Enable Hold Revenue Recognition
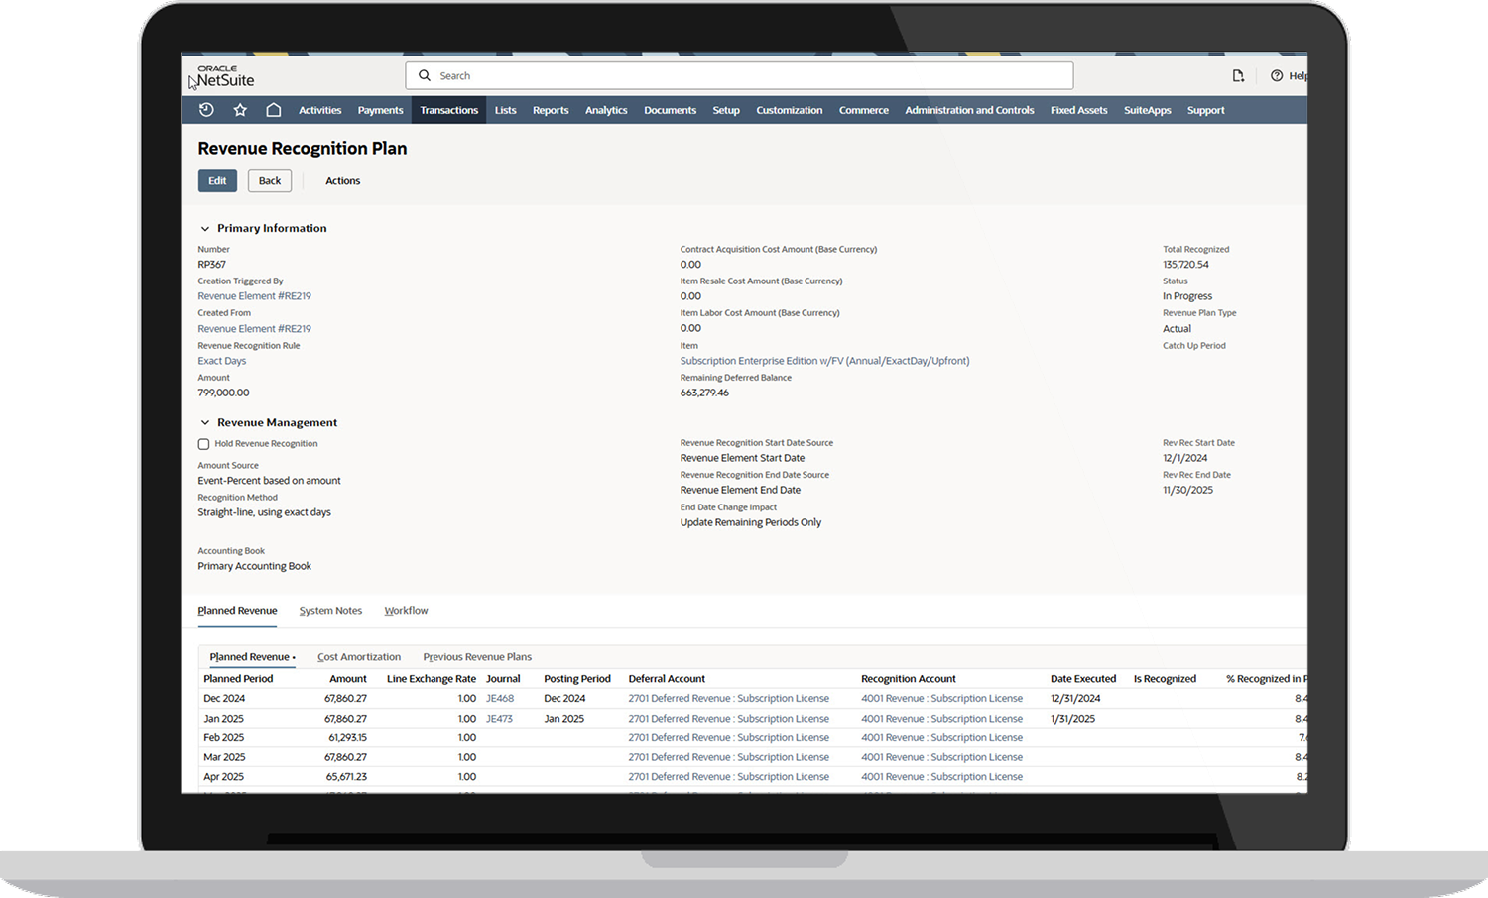 click(x=203, y=444)
